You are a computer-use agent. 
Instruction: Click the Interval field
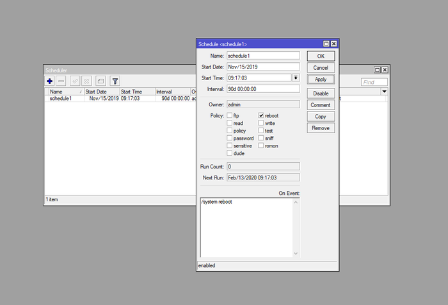point(263,89)
